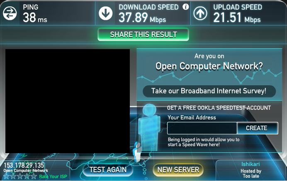
Task: Click the Share This Result button
Action: click(143, 35)
